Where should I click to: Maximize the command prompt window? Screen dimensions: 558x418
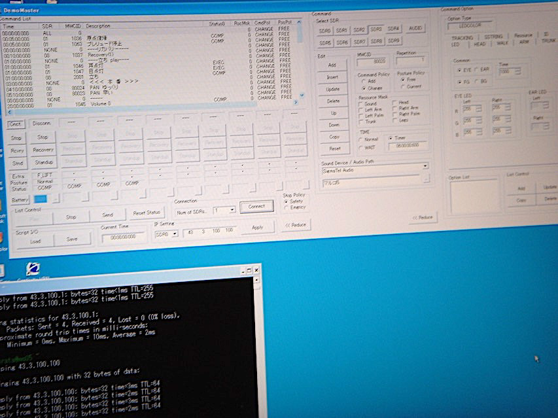point(249,271)
